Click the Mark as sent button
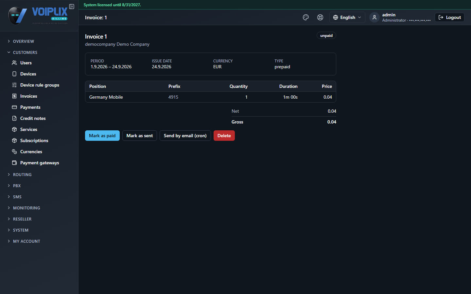The height and width of the screenshot is (294, 471). tap(140, 136)
